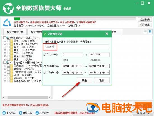Open file creation end date dropdown
This screenshot has width=154, height=116.
point(108,66)
